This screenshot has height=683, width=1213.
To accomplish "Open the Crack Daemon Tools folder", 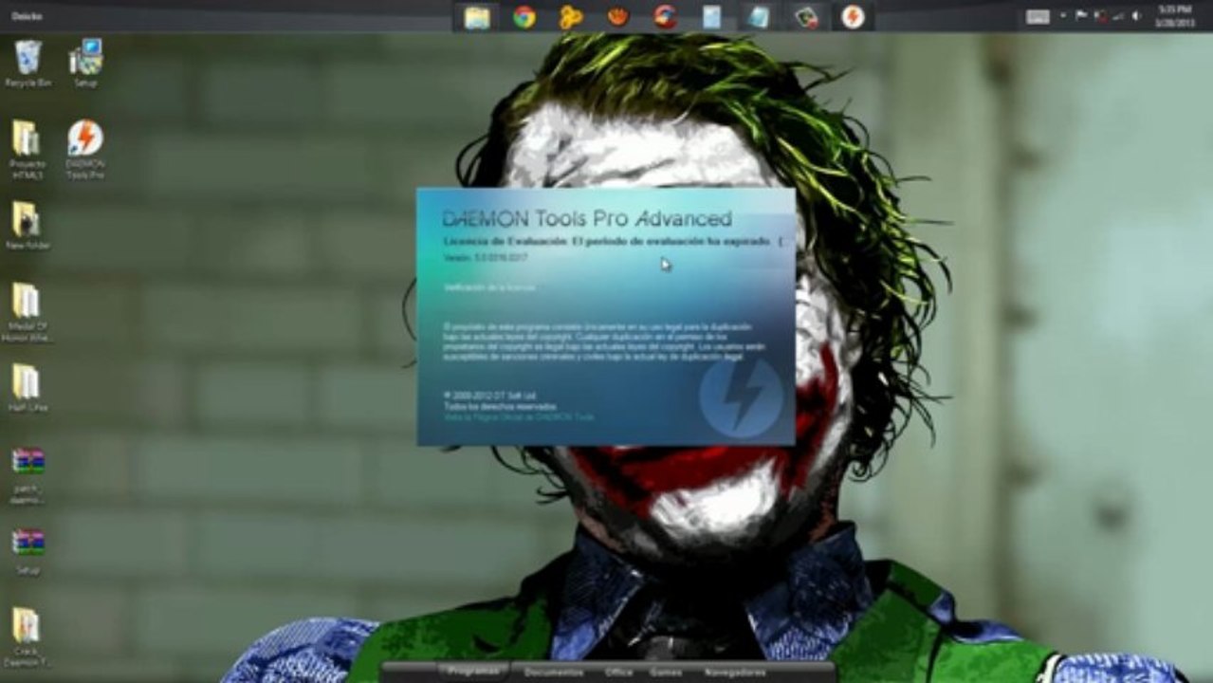I will [x=28, y=637].
